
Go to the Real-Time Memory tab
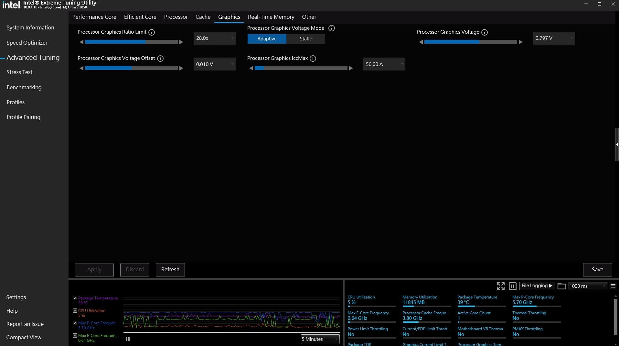[271, 17]
